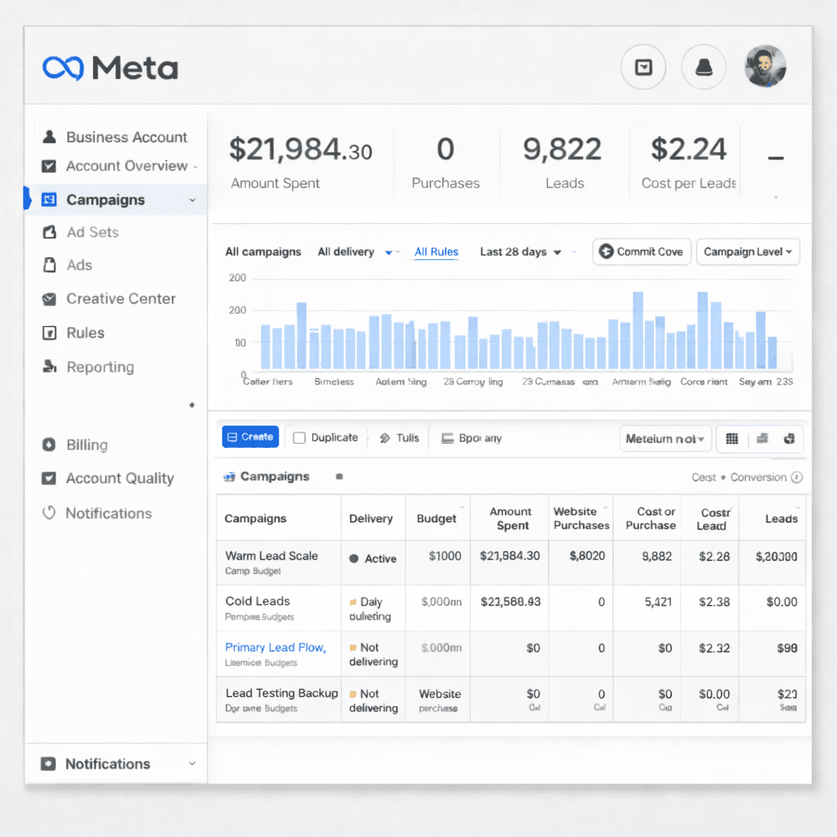
Task: Click the Tulis toolbar button
Action: tap(399, 438)
